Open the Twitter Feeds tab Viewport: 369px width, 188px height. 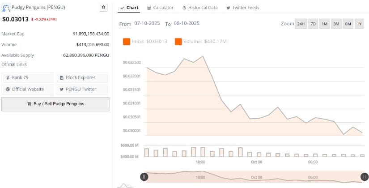click(243, 8)
